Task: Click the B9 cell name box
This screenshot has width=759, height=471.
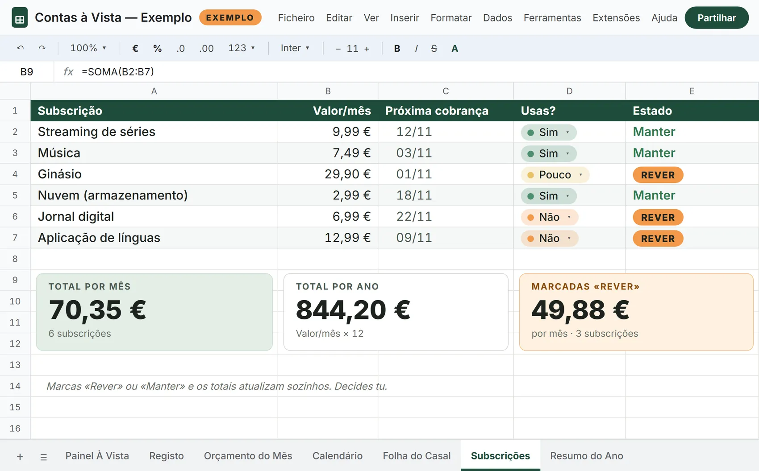Action: [27, 72]
